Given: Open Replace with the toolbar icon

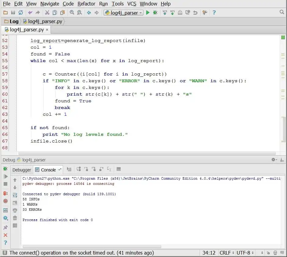Looking at the screenshot, I should pyautogui.click(x=80, y=12).
